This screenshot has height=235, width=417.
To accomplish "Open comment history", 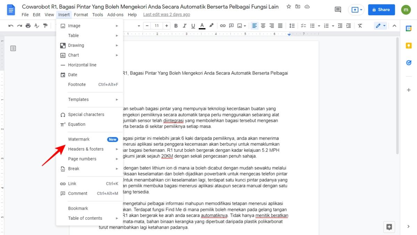I will pyautogui.click(x=338, y=10).
